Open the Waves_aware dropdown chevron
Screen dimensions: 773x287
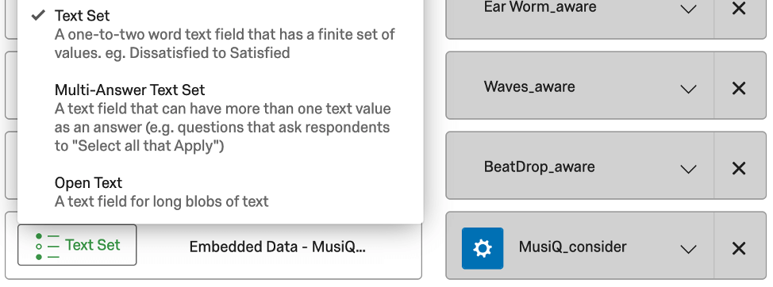point(688,89)
